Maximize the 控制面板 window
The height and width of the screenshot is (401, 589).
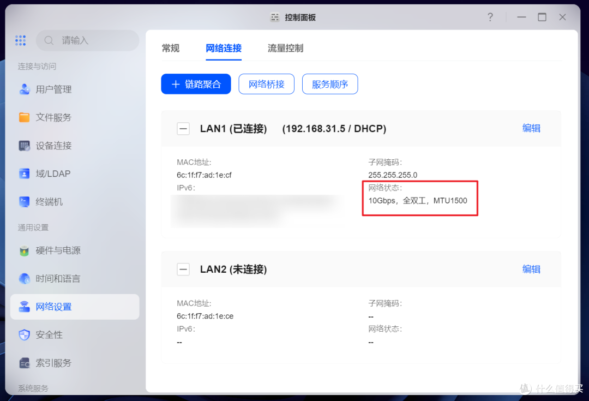(x=542, y=17)
